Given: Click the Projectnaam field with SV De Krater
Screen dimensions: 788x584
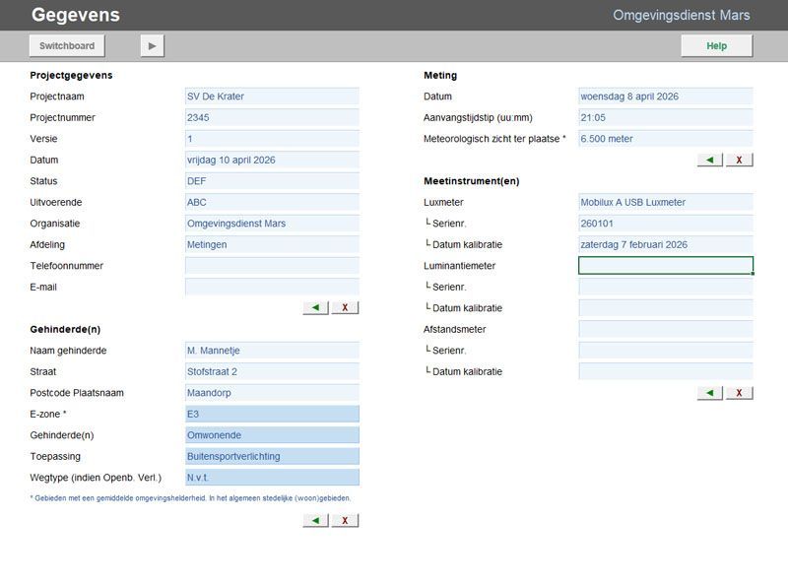Looking at the screenshot, I should [272, 97].
